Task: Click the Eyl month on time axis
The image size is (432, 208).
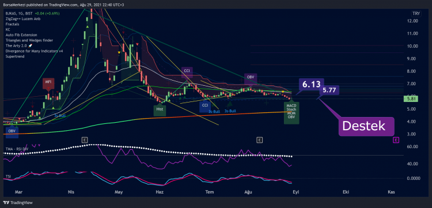Action: [x=297, y=192]
